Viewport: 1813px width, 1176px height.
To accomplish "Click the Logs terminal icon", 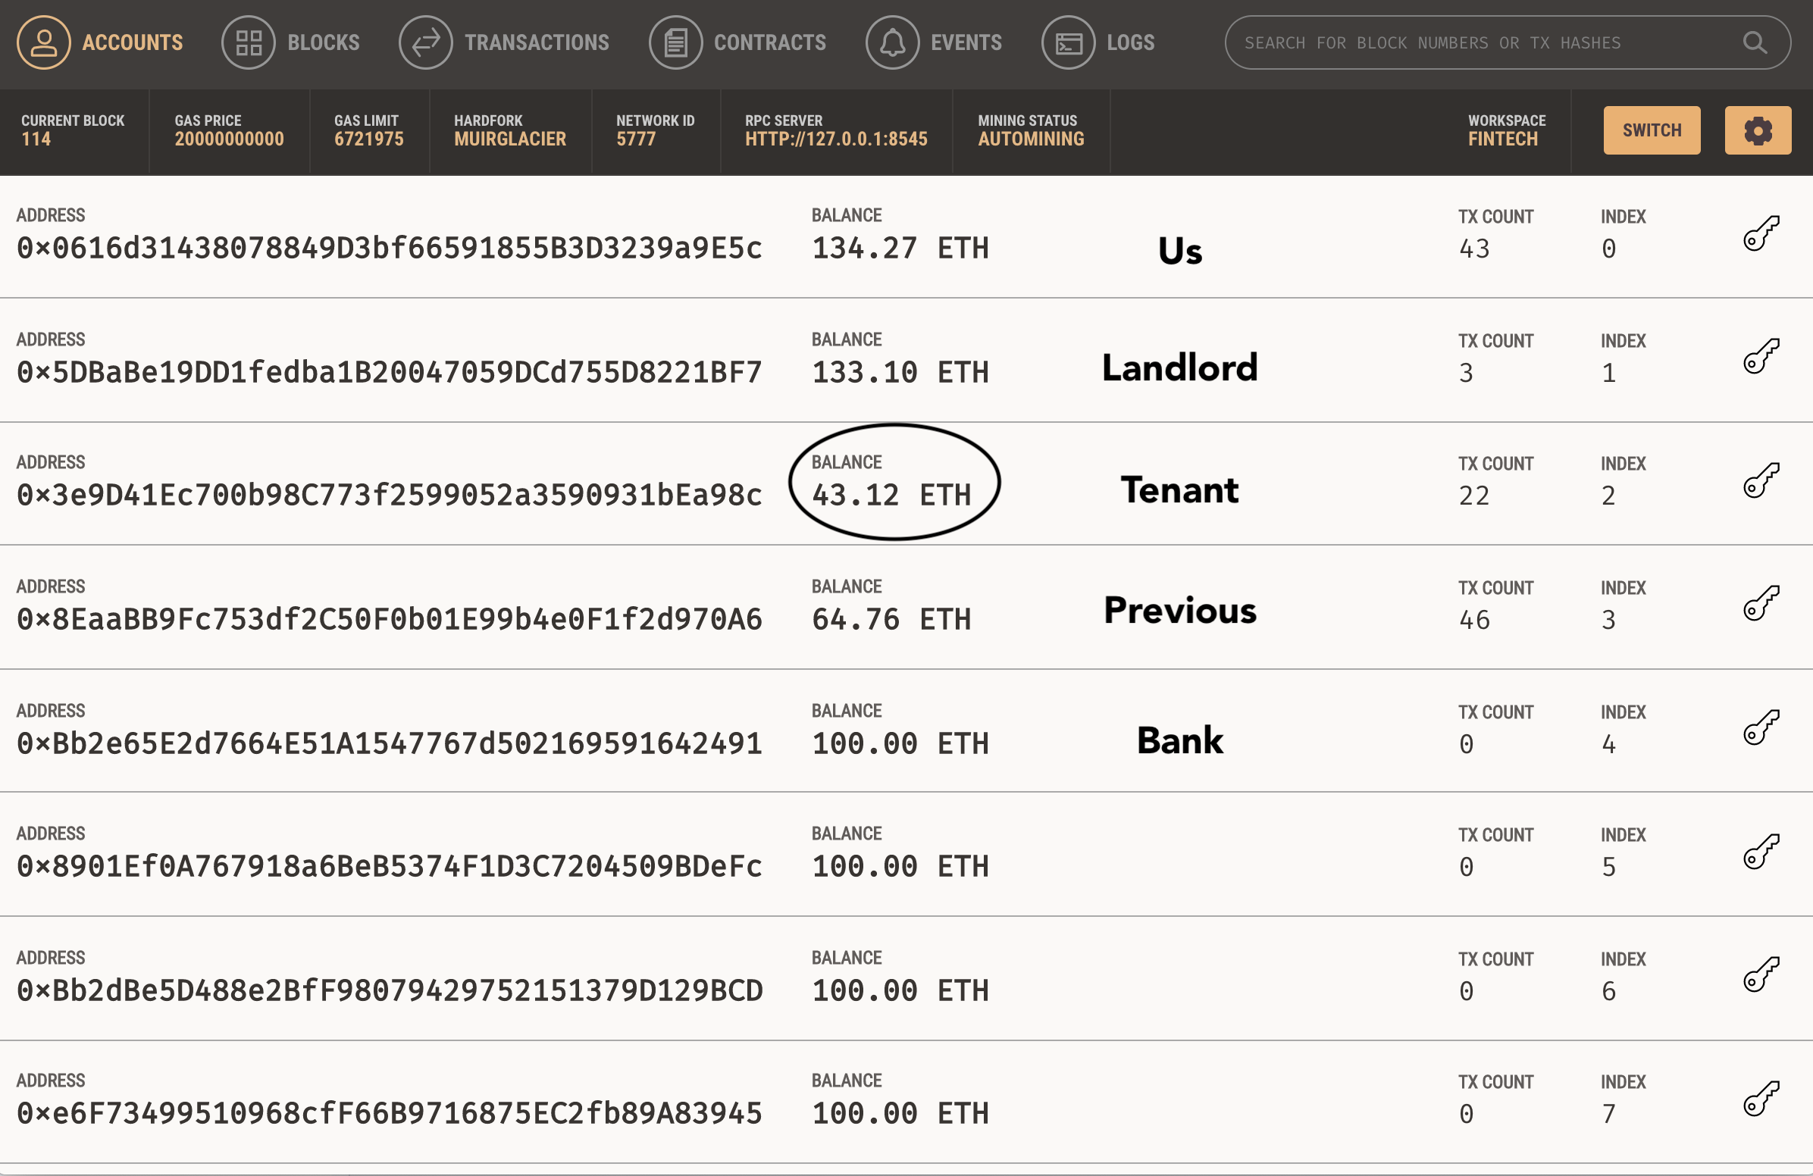I will point(1069,42).
